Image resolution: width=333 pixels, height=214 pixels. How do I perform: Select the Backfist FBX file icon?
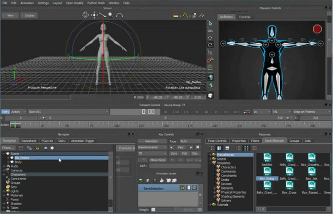267,158
